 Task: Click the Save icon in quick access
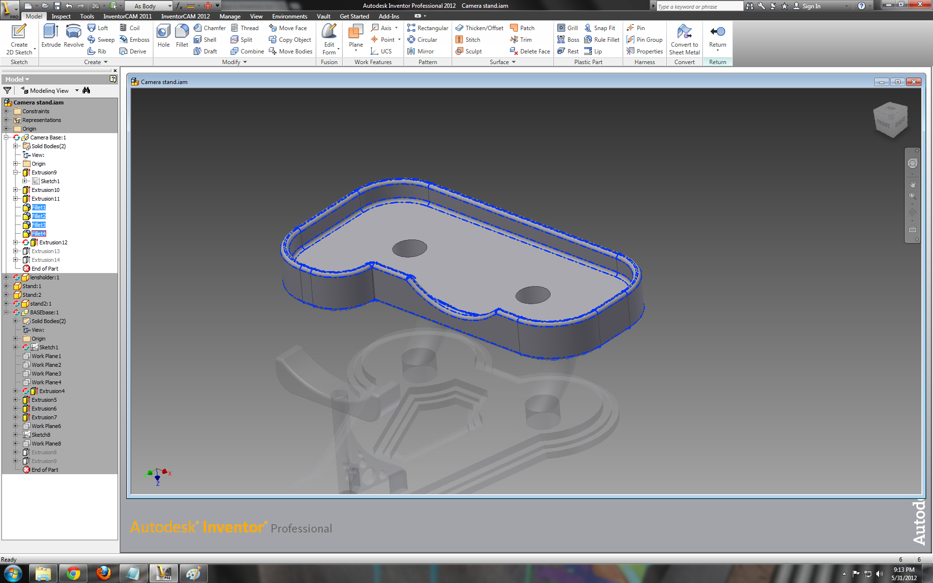(57, 6)
